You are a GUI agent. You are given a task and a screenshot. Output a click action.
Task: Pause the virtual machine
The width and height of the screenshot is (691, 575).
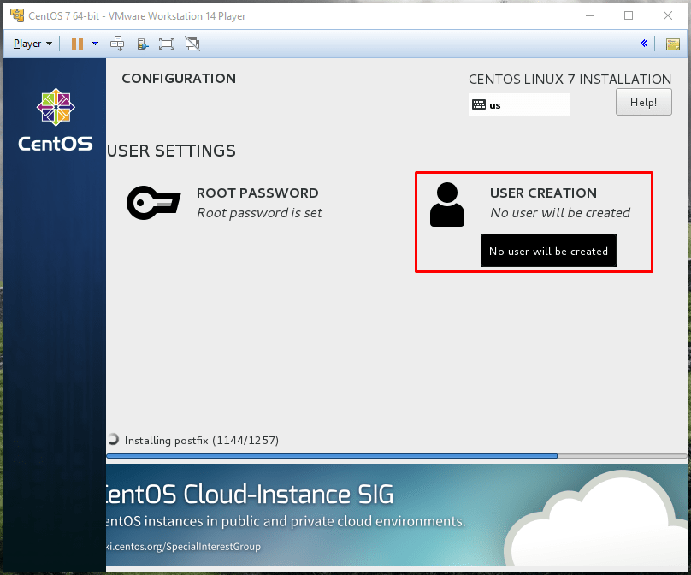pyautogui.click(x=78, y=44)
